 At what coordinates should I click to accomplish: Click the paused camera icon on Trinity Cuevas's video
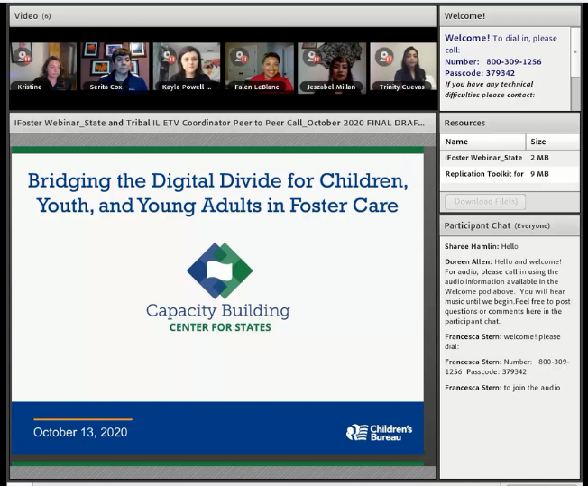coord(384,56)
